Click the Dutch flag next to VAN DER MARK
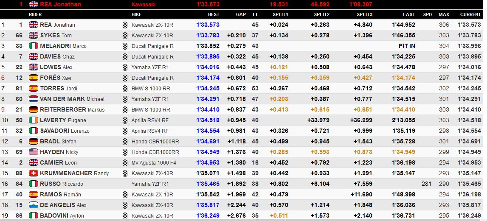 [33, 99]
